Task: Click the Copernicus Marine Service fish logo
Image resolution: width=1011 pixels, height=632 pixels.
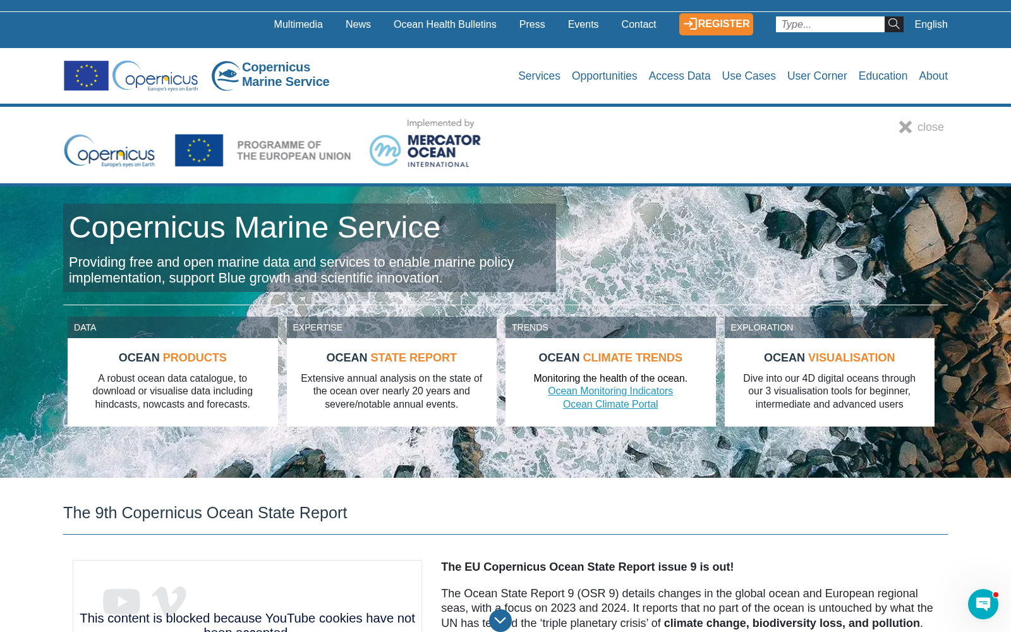Action: (226, 76)
